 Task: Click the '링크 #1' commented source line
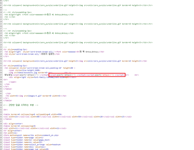[39, 14]
